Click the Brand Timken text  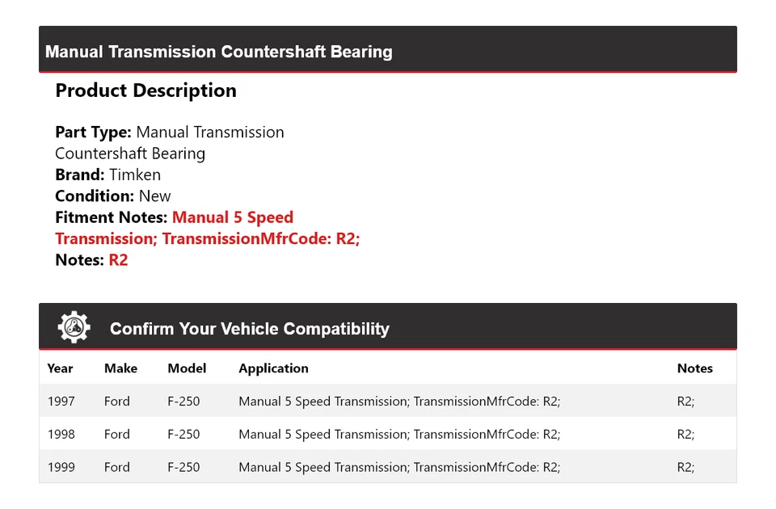[x=108, y=175]
